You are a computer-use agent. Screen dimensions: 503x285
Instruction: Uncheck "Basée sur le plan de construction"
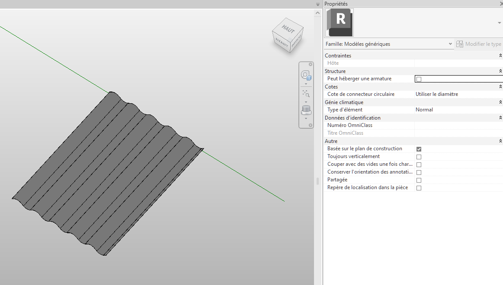[418, 149]
